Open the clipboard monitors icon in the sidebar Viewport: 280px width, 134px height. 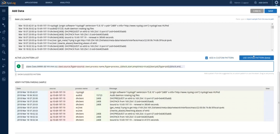coord(4,46)
